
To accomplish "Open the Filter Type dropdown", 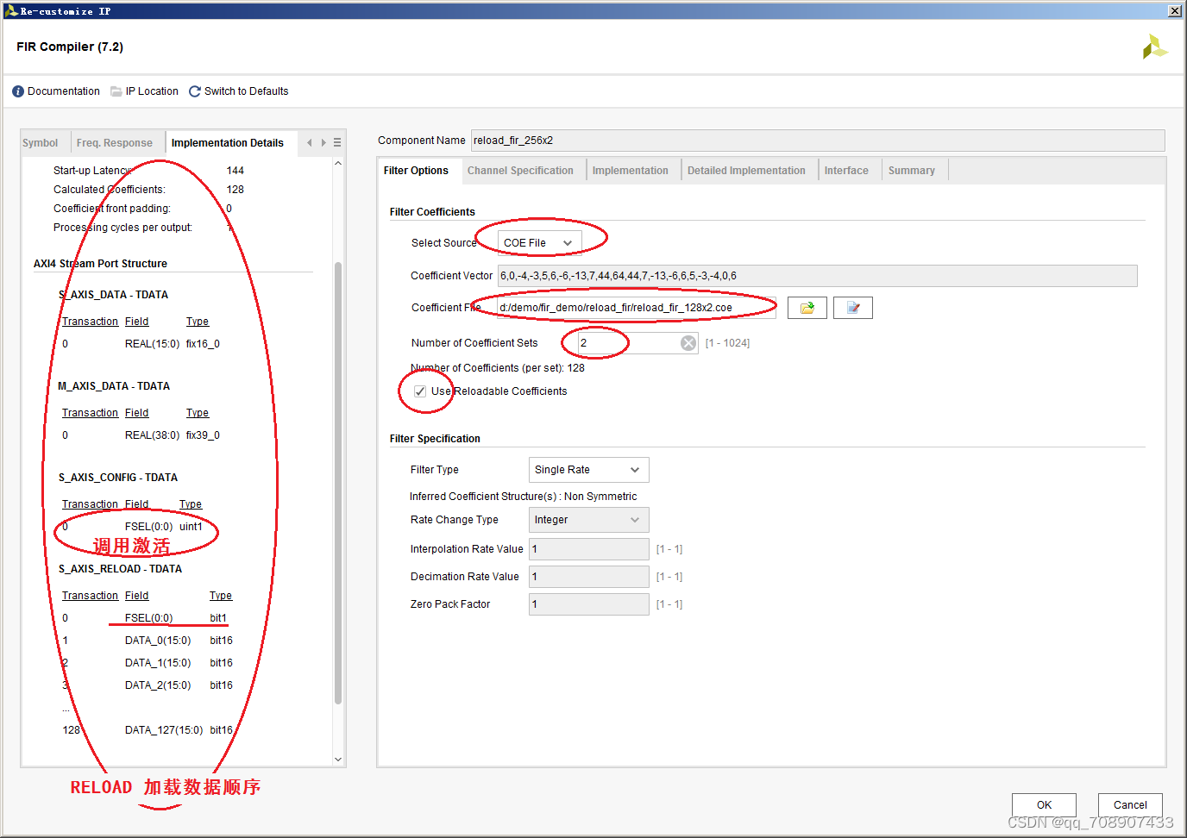I will (x=589, y=470).
